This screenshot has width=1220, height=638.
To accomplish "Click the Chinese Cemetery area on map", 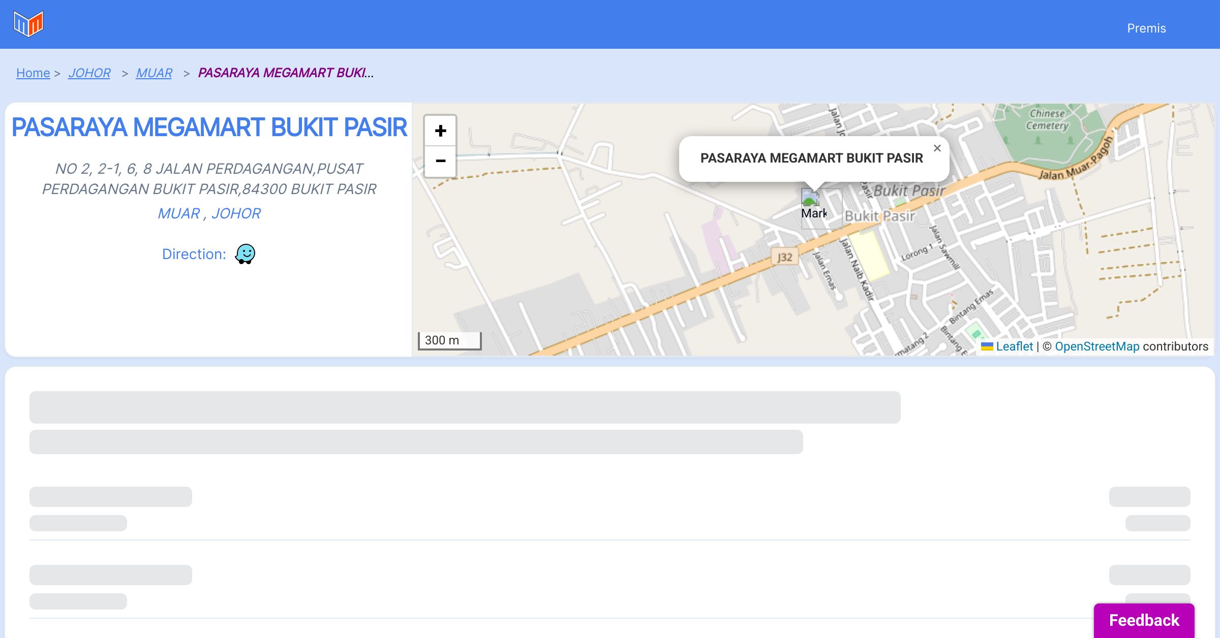I will (x=1047, y=120).
